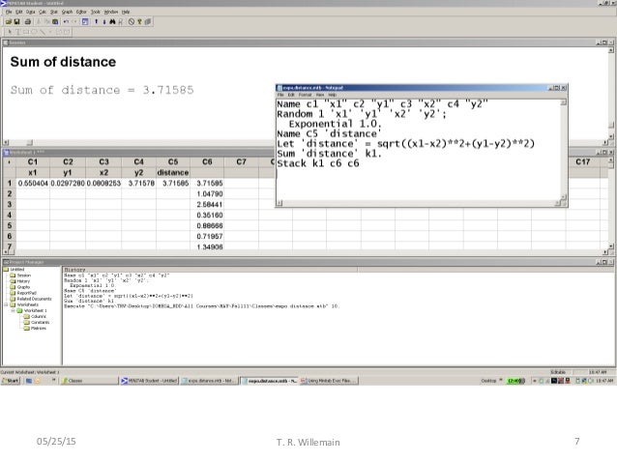Select the History folder in Project Manager

tap(20, 280)
